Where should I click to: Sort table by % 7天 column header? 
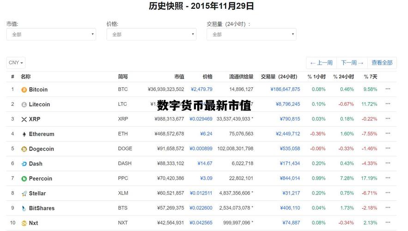371,77
